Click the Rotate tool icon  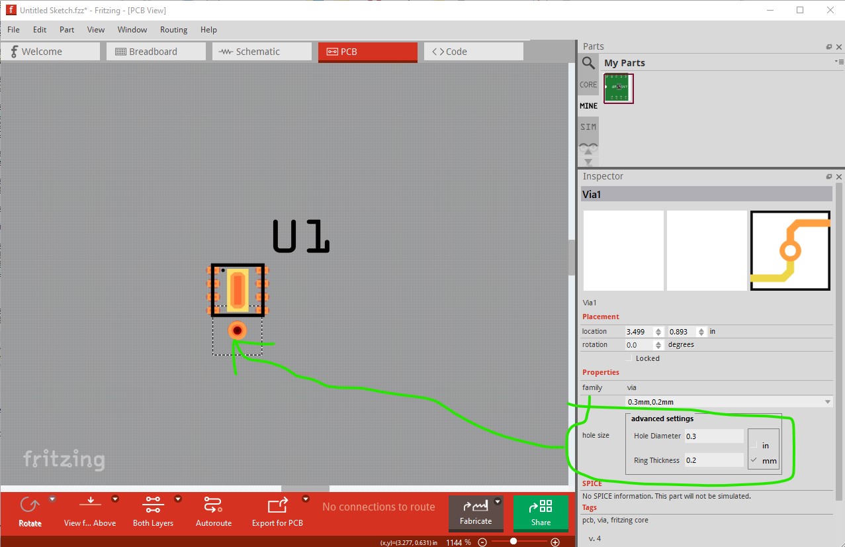point(30,507)
